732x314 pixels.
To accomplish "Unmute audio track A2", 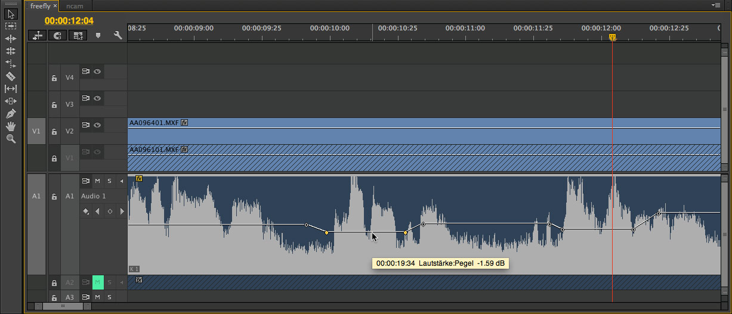I will [x=97, y=282].
